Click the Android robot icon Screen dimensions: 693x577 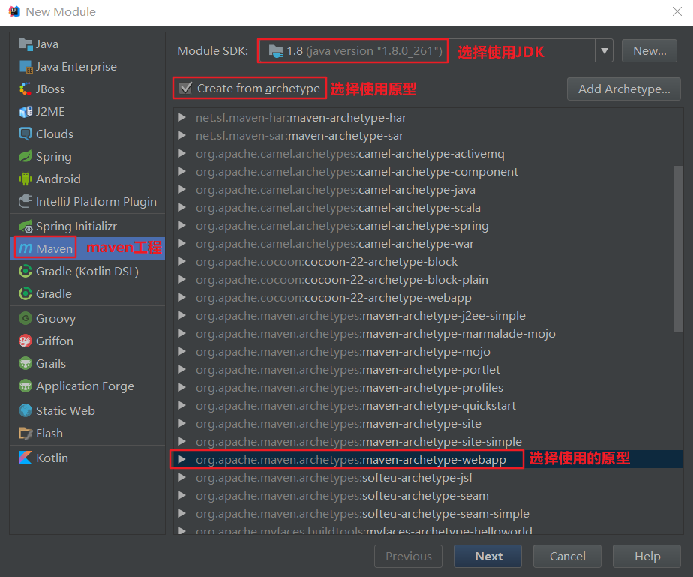coord(25,179)
